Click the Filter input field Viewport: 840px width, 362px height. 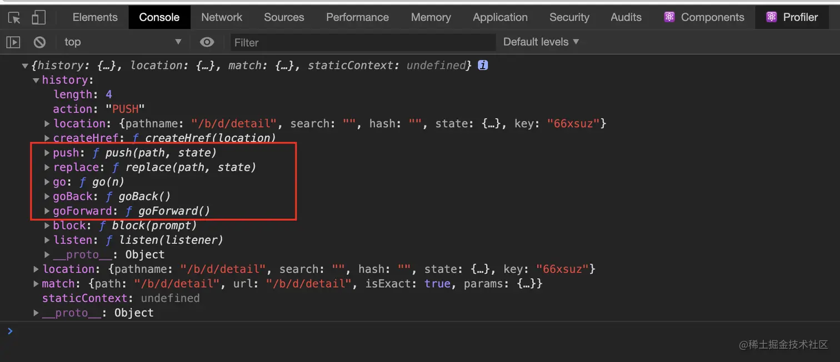(362, 42)
